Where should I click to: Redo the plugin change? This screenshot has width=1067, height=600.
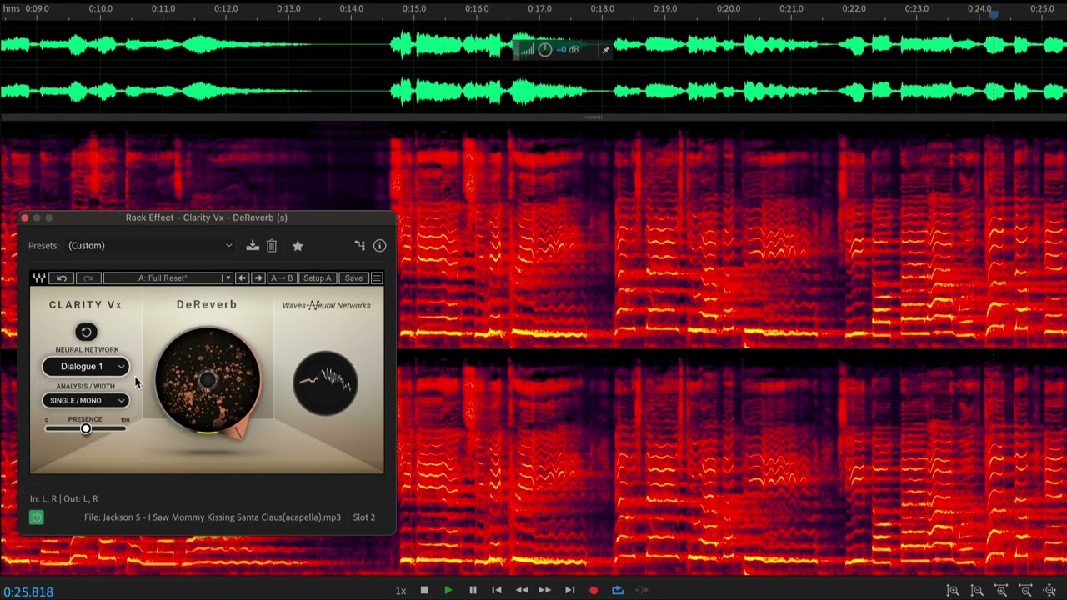pyautogui.click(x=88, y=277)
